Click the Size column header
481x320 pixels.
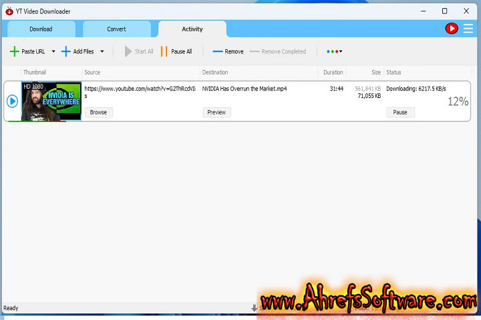click(376, 72)
